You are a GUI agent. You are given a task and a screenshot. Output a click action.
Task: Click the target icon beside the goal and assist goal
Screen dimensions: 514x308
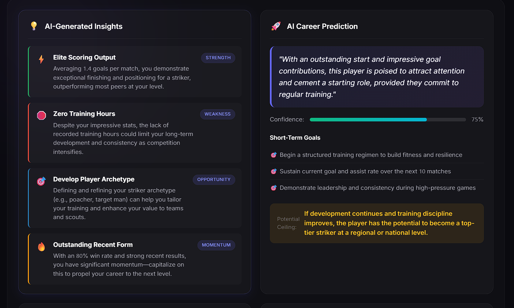point(274,171)
